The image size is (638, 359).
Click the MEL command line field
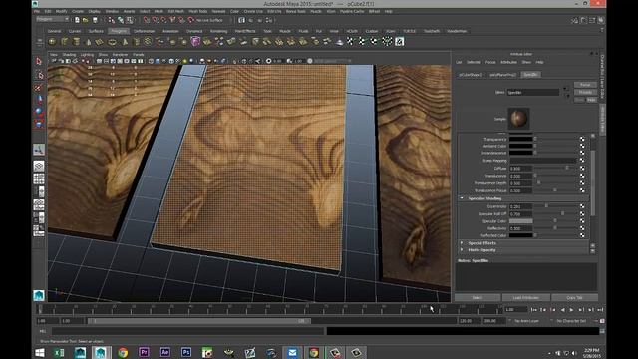point(188,331)
